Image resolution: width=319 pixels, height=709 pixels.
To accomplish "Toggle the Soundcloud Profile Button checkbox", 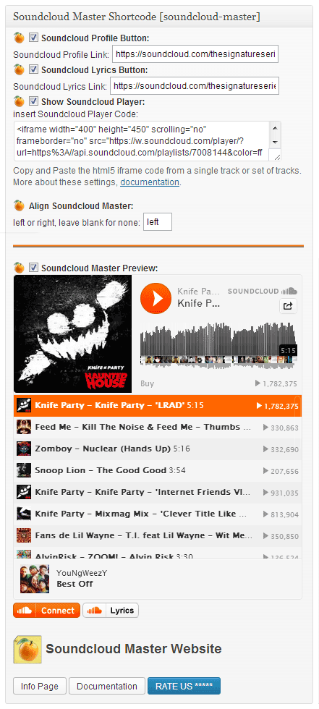I will pos(33,37).
